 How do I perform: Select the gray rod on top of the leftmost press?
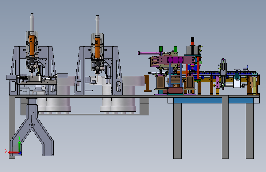coord(32,22)
